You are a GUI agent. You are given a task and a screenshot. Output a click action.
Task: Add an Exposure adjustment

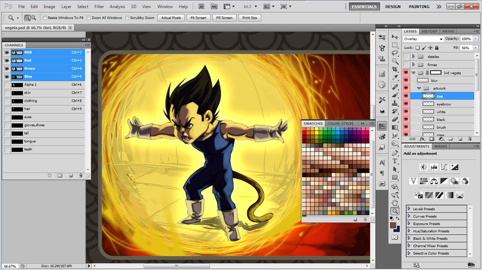pos(455,167)
